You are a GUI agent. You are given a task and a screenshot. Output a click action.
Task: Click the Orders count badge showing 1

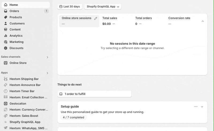point(46,11)
